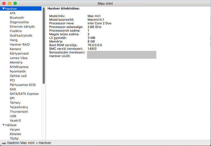The height and width of the screenshot is (146, 211).
Task: Select SPI sidebar entry
Action: [12, 98]
